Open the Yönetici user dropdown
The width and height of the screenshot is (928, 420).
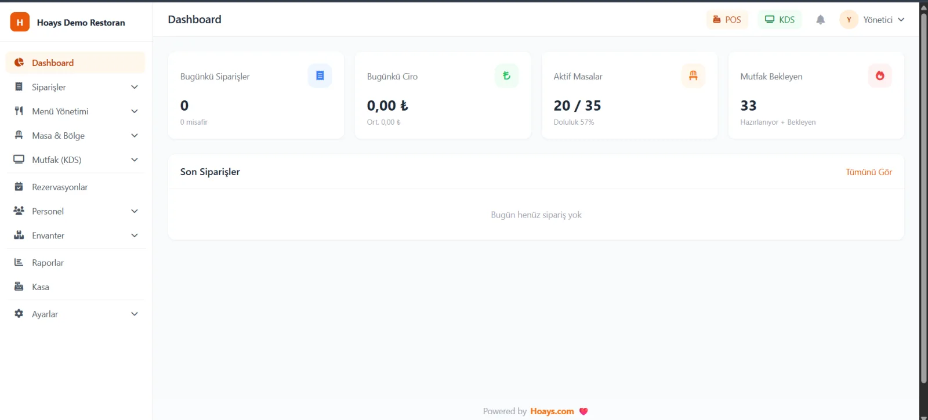[872, 20]
